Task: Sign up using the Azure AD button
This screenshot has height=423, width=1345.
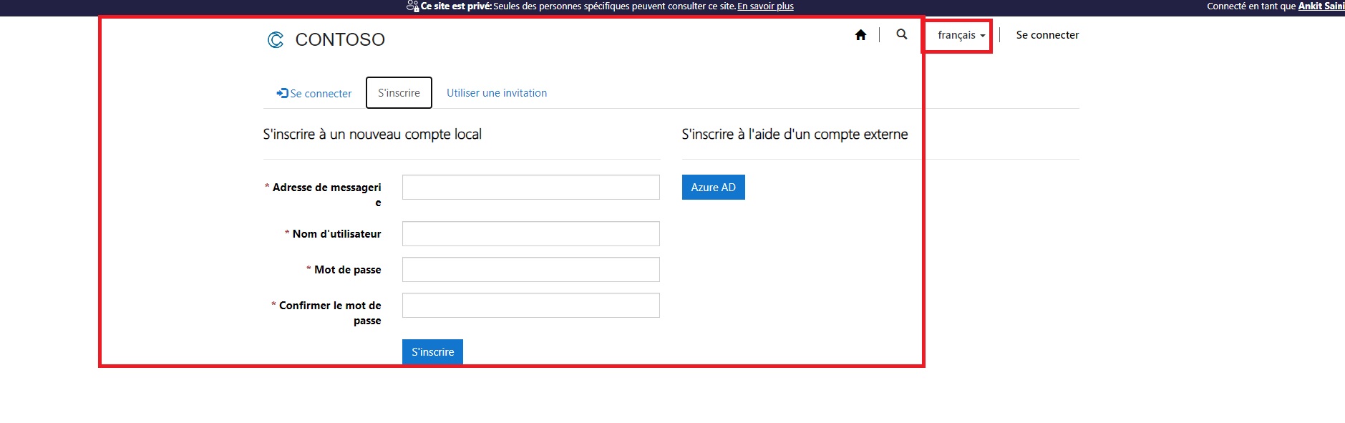Action: click(713, 188)
